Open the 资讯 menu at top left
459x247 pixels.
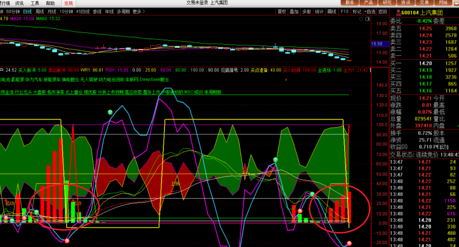click(x=20, y=3)
